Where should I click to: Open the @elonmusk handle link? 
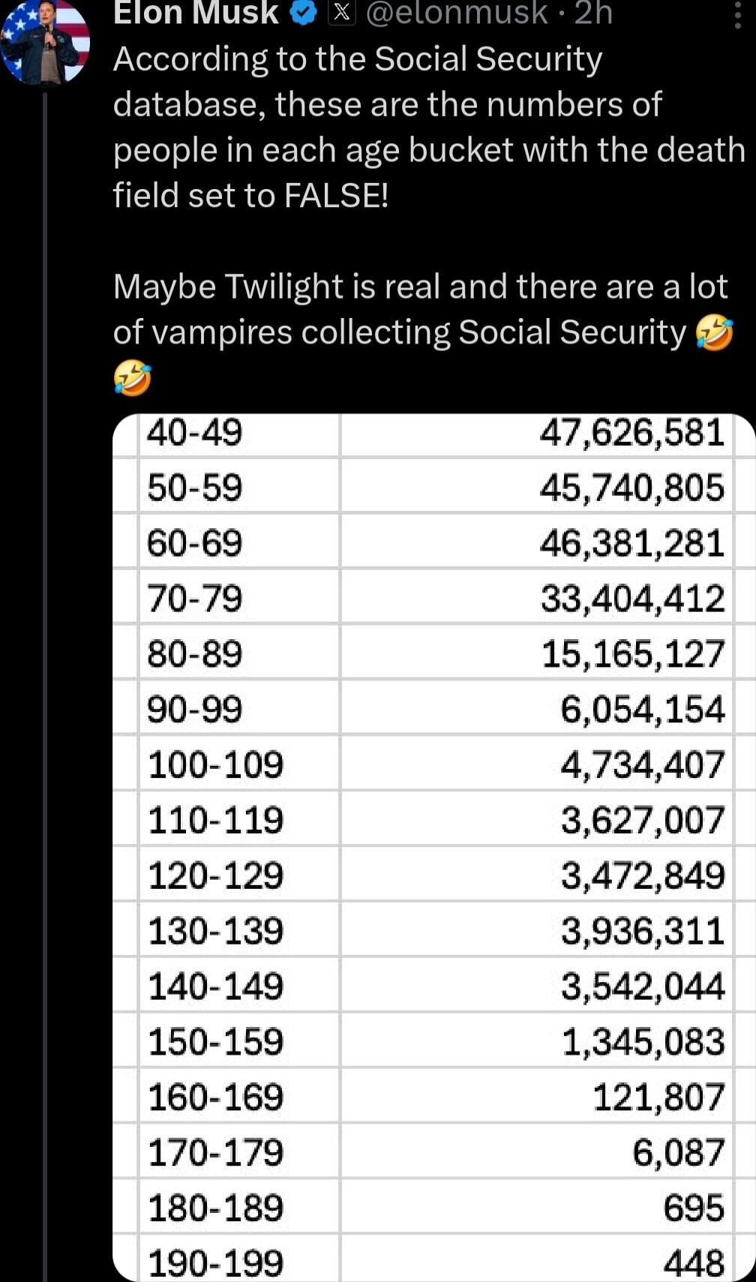tap(457, 14)
